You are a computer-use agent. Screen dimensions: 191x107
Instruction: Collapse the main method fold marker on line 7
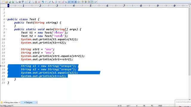6,29
